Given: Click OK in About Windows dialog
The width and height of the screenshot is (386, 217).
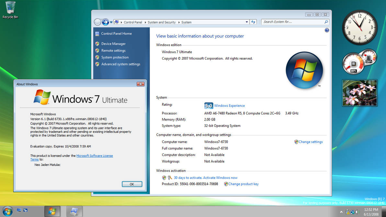Looking at the screenshot, I should [x=132, y=184].
